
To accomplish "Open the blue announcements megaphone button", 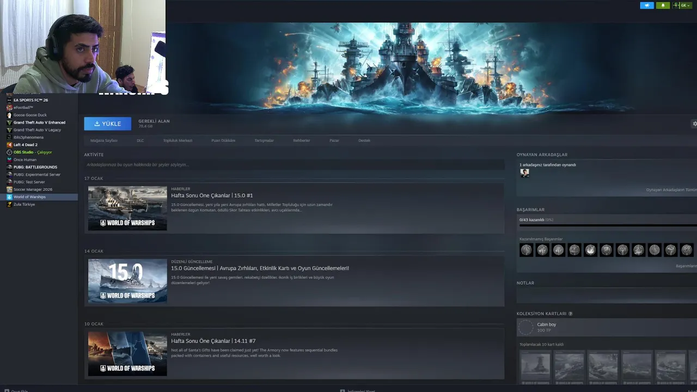I will pyautogui.click(x=647, y=5).
